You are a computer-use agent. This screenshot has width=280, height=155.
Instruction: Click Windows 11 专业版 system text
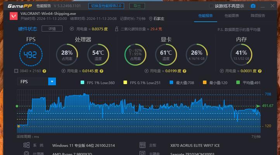[83, 145]
